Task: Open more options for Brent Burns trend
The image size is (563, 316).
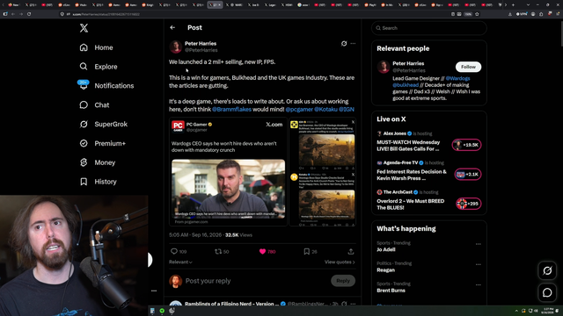Action: coord(479,284)
